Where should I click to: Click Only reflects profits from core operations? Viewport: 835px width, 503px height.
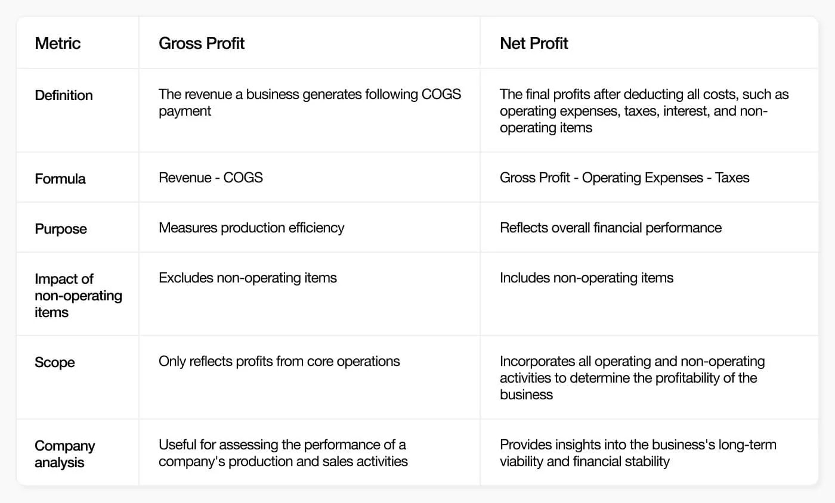(x=279, y=361)
